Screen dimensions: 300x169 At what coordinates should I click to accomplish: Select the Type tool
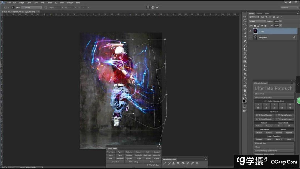(x=245, y=78)
